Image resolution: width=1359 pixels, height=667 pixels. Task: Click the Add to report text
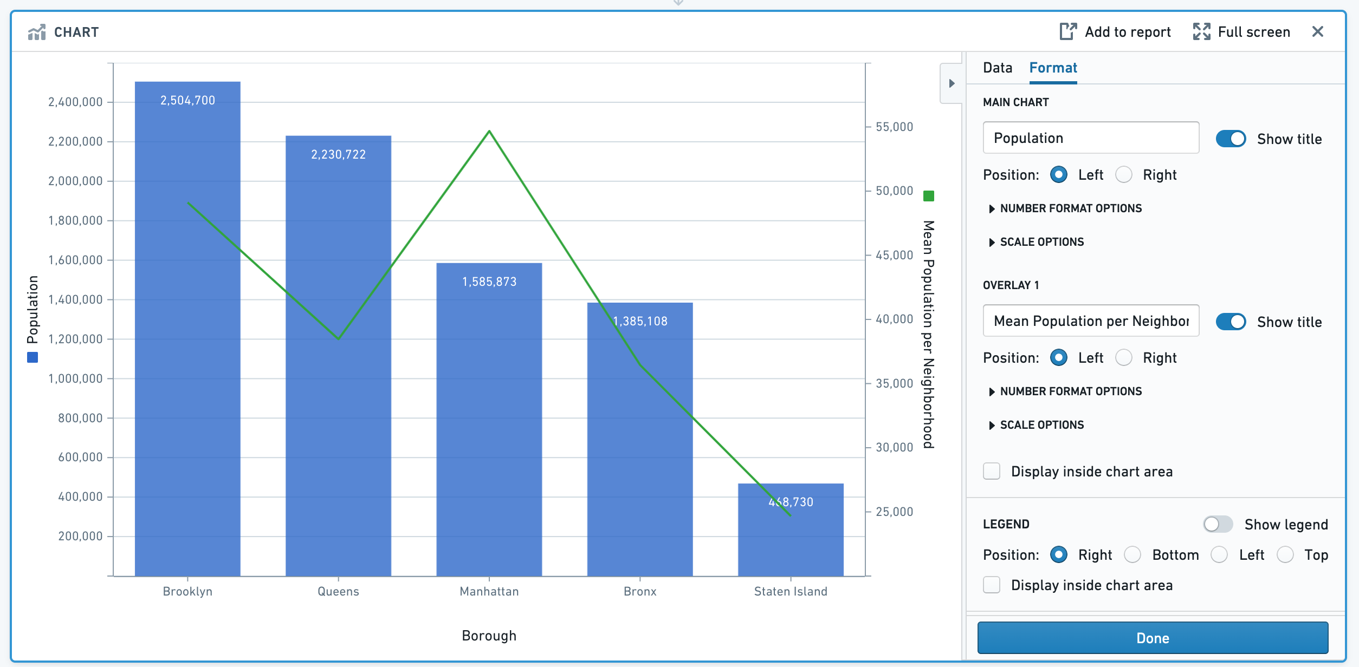(x=1128, y=32)
